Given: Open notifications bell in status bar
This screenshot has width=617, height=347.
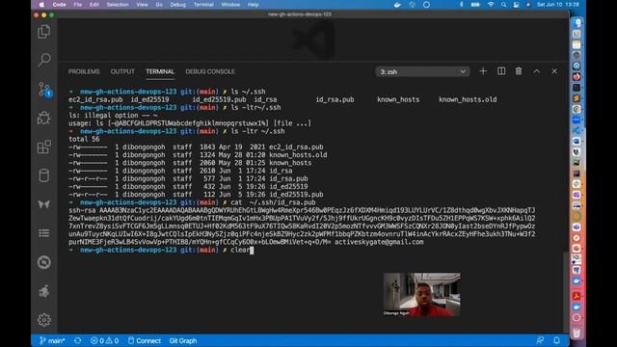Looking at the screenshot, I should point(556,340).
